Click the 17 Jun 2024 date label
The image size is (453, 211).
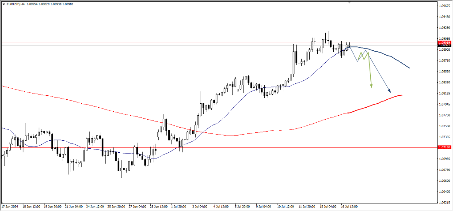[10, 206]
